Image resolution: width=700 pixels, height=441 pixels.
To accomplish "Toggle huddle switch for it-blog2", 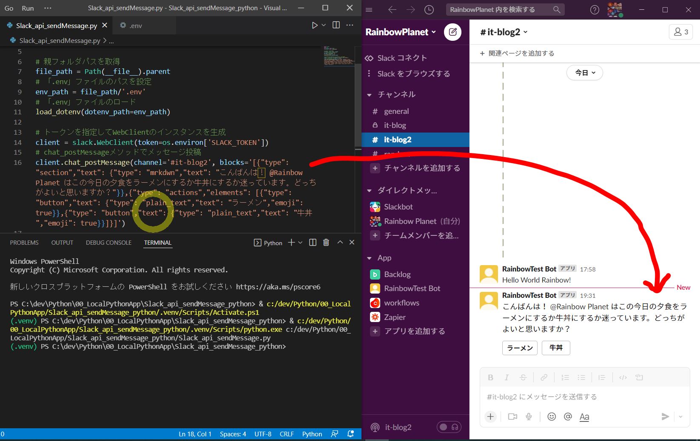I will tap(449, 427).
